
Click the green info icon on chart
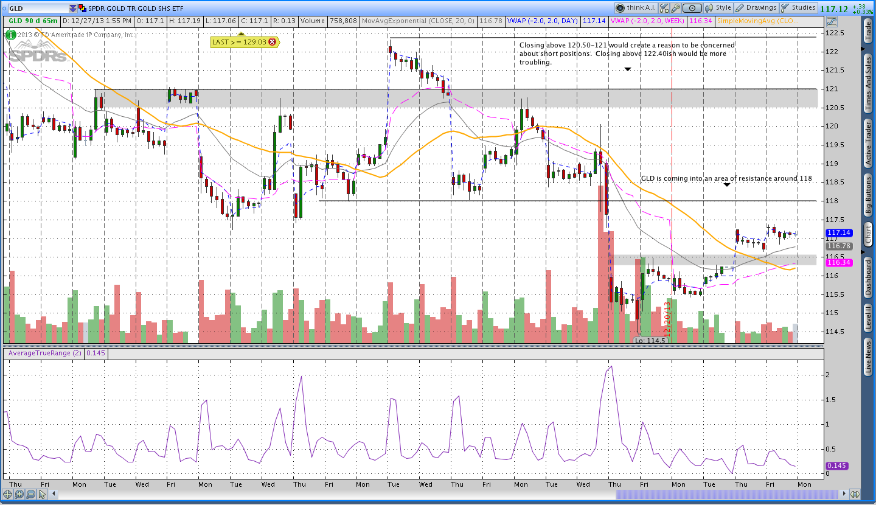11,35
